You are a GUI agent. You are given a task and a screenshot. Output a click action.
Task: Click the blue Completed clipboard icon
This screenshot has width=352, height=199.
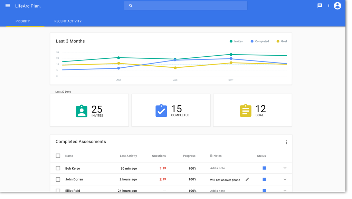coord(161,111)
